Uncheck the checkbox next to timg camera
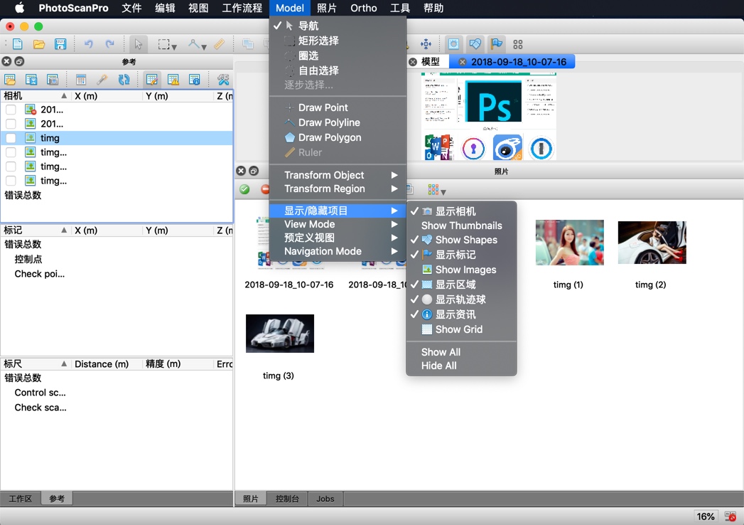Viewport: 744px width, 525px height. coord(9,138)
